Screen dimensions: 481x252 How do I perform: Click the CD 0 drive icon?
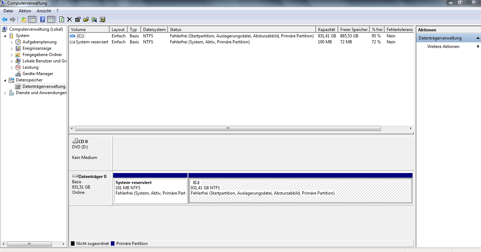tap(75, 141)
